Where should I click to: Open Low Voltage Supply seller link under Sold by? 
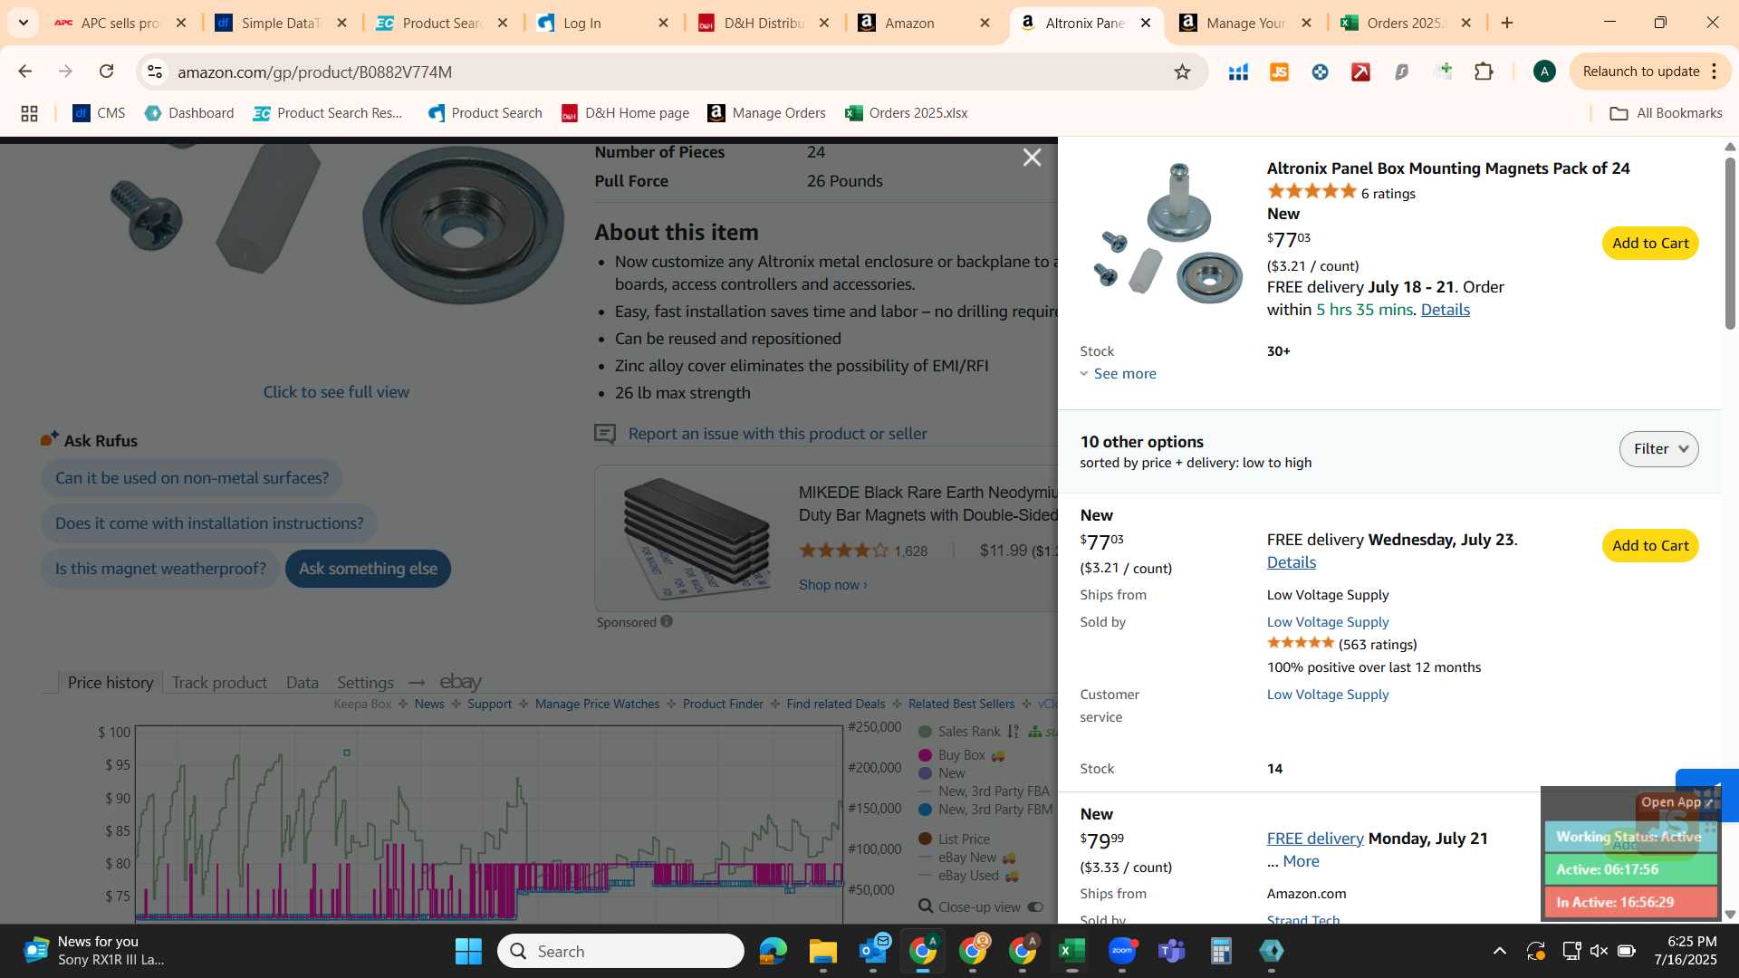coord(1327,622)
